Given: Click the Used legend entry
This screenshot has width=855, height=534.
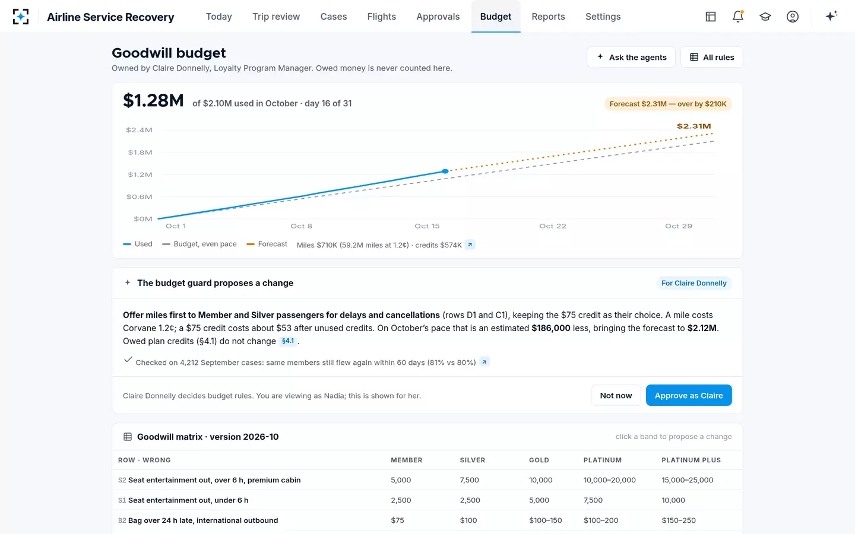Looking at the screenshot, I should click(138, 244).
